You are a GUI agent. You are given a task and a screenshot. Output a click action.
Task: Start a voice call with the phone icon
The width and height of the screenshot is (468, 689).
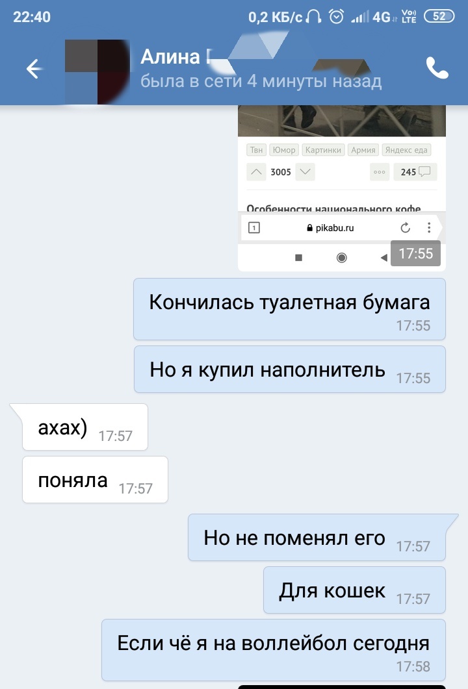[437, 68]
